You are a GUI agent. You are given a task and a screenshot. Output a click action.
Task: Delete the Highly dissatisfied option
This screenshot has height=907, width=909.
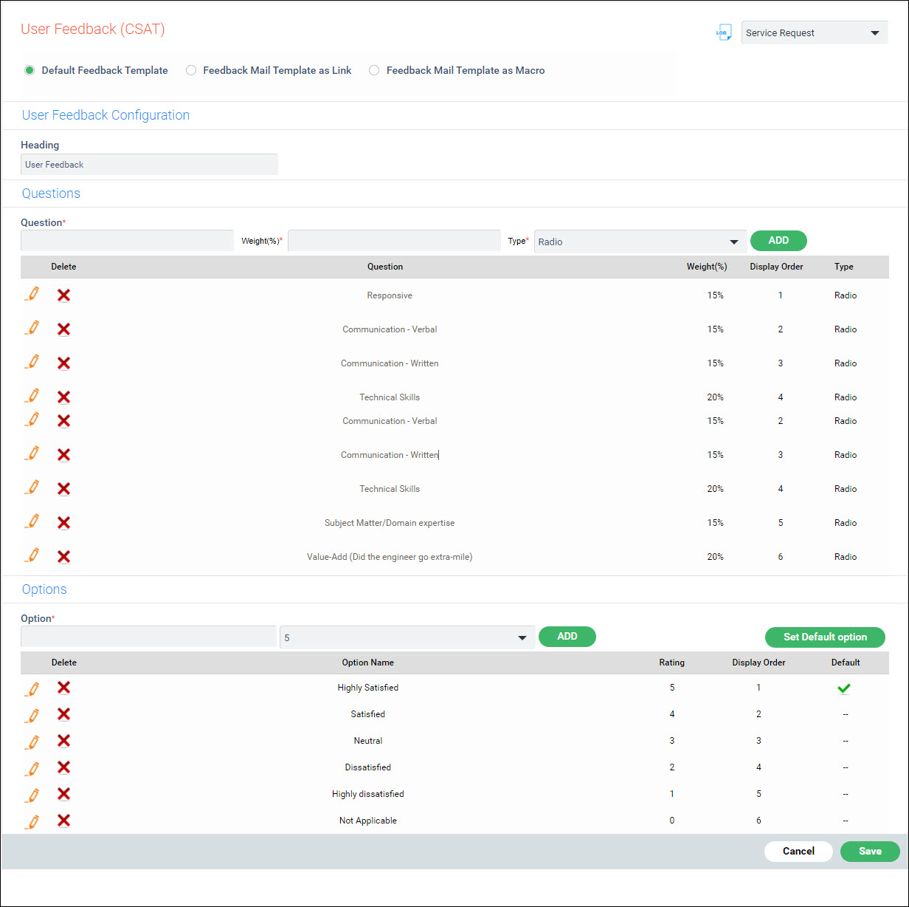coord(64,794)
